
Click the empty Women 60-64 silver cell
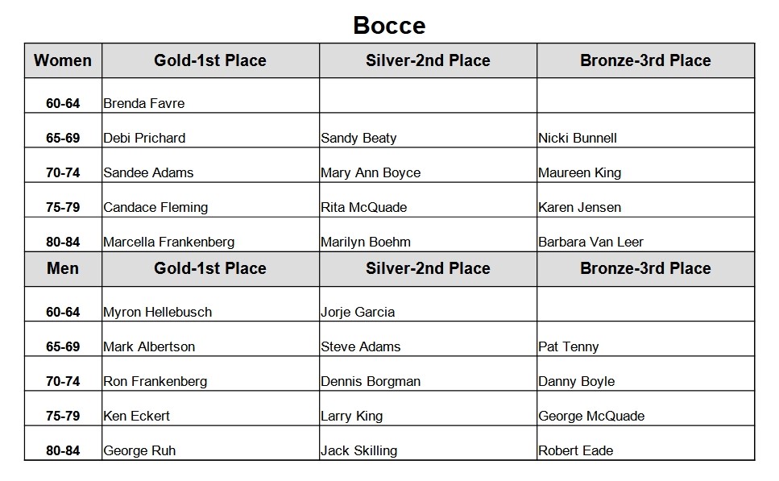point(429,95)
